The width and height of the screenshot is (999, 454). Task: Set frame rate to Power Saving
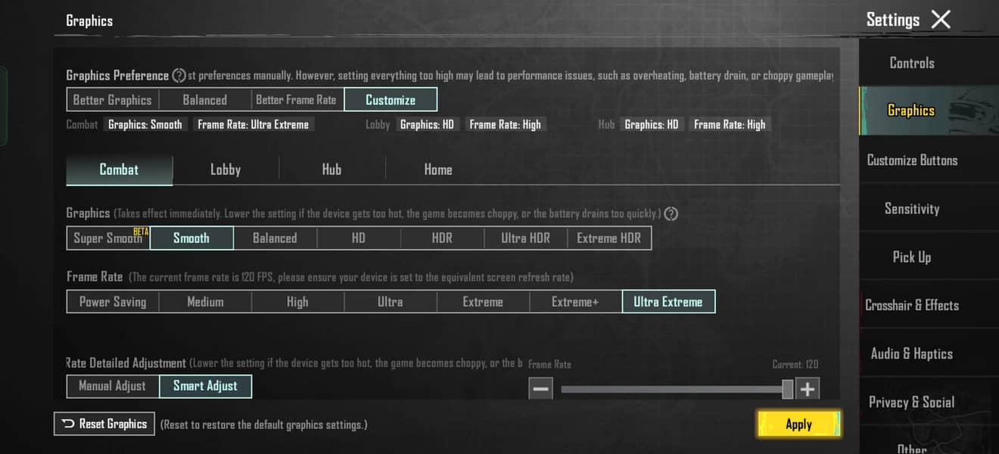point(113,301)
